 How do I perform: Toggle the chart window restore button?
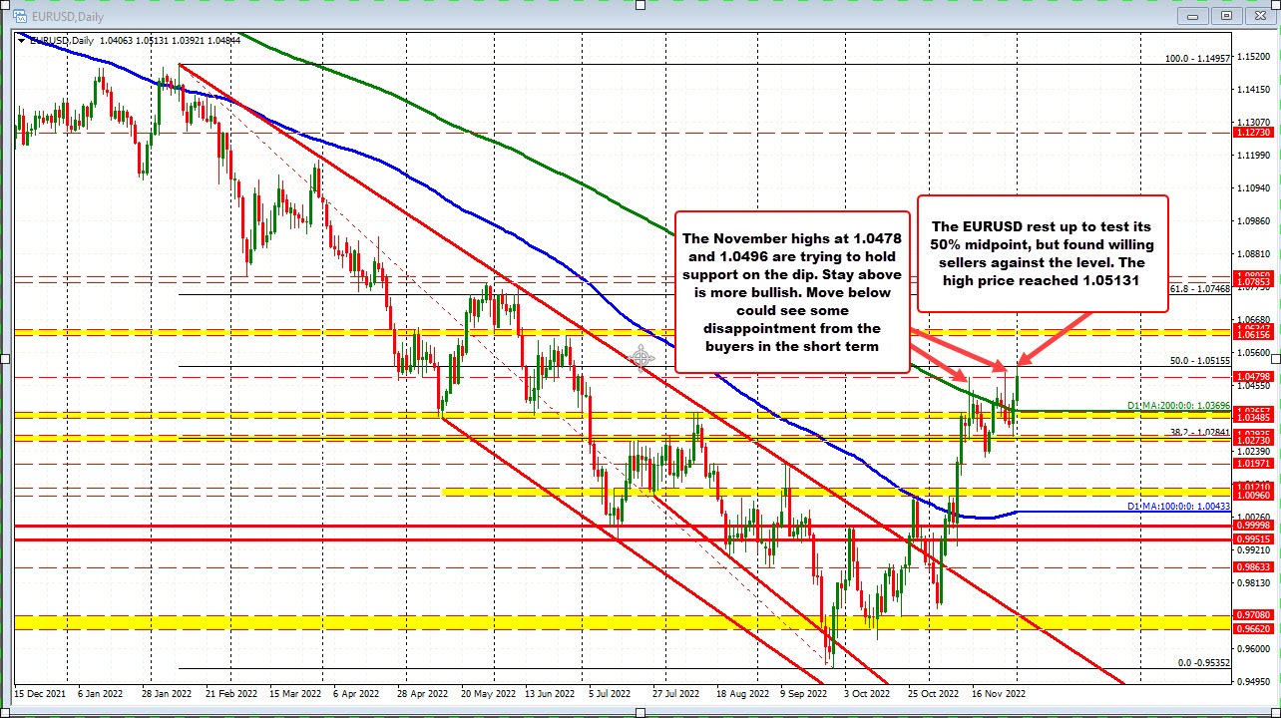pyautogui.click(x=1224, y=16)
